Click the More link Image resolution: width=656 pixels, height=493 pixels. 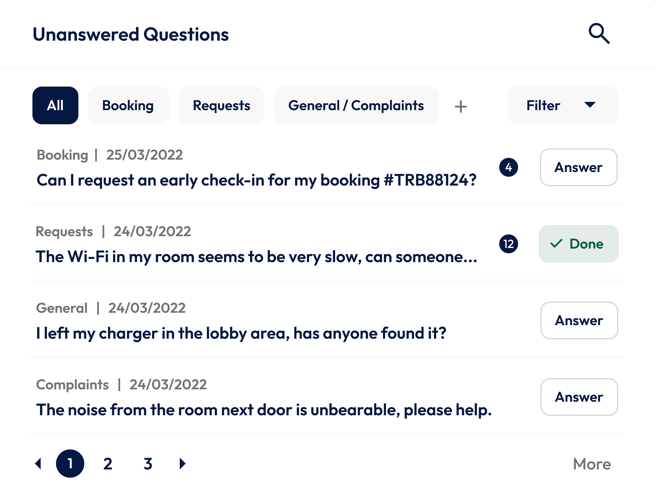(x=592, y=464)
